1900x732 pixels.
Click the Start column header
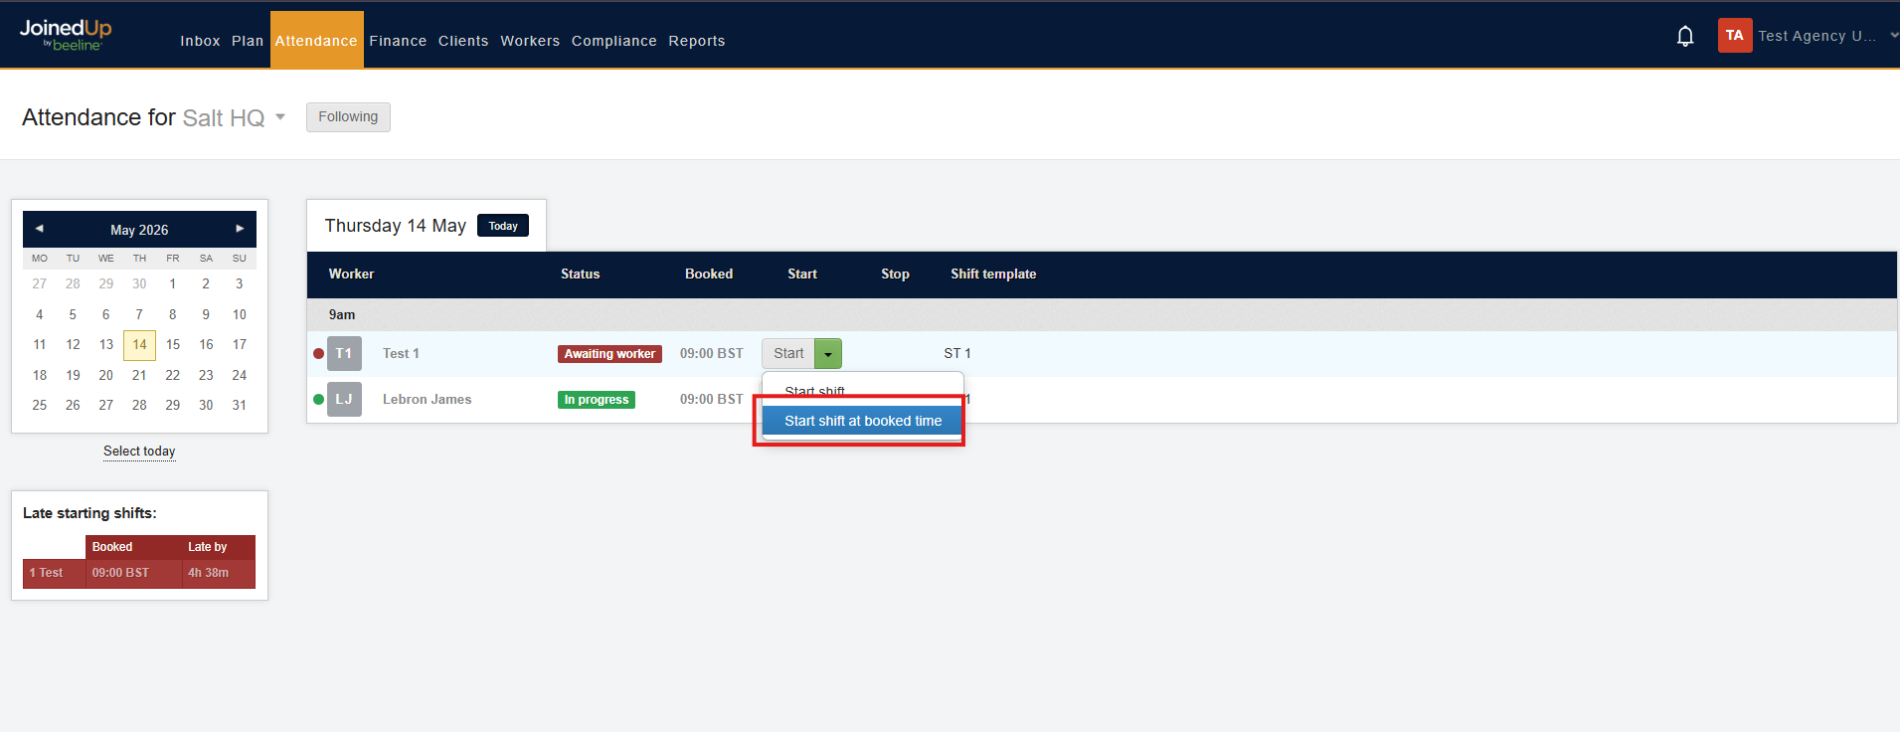(802, 274)
